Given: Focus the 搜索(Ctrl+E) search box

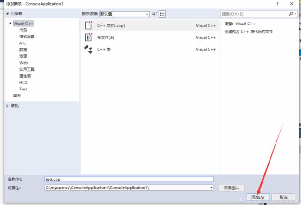Looking at the screenshot, I should [255, 14].
